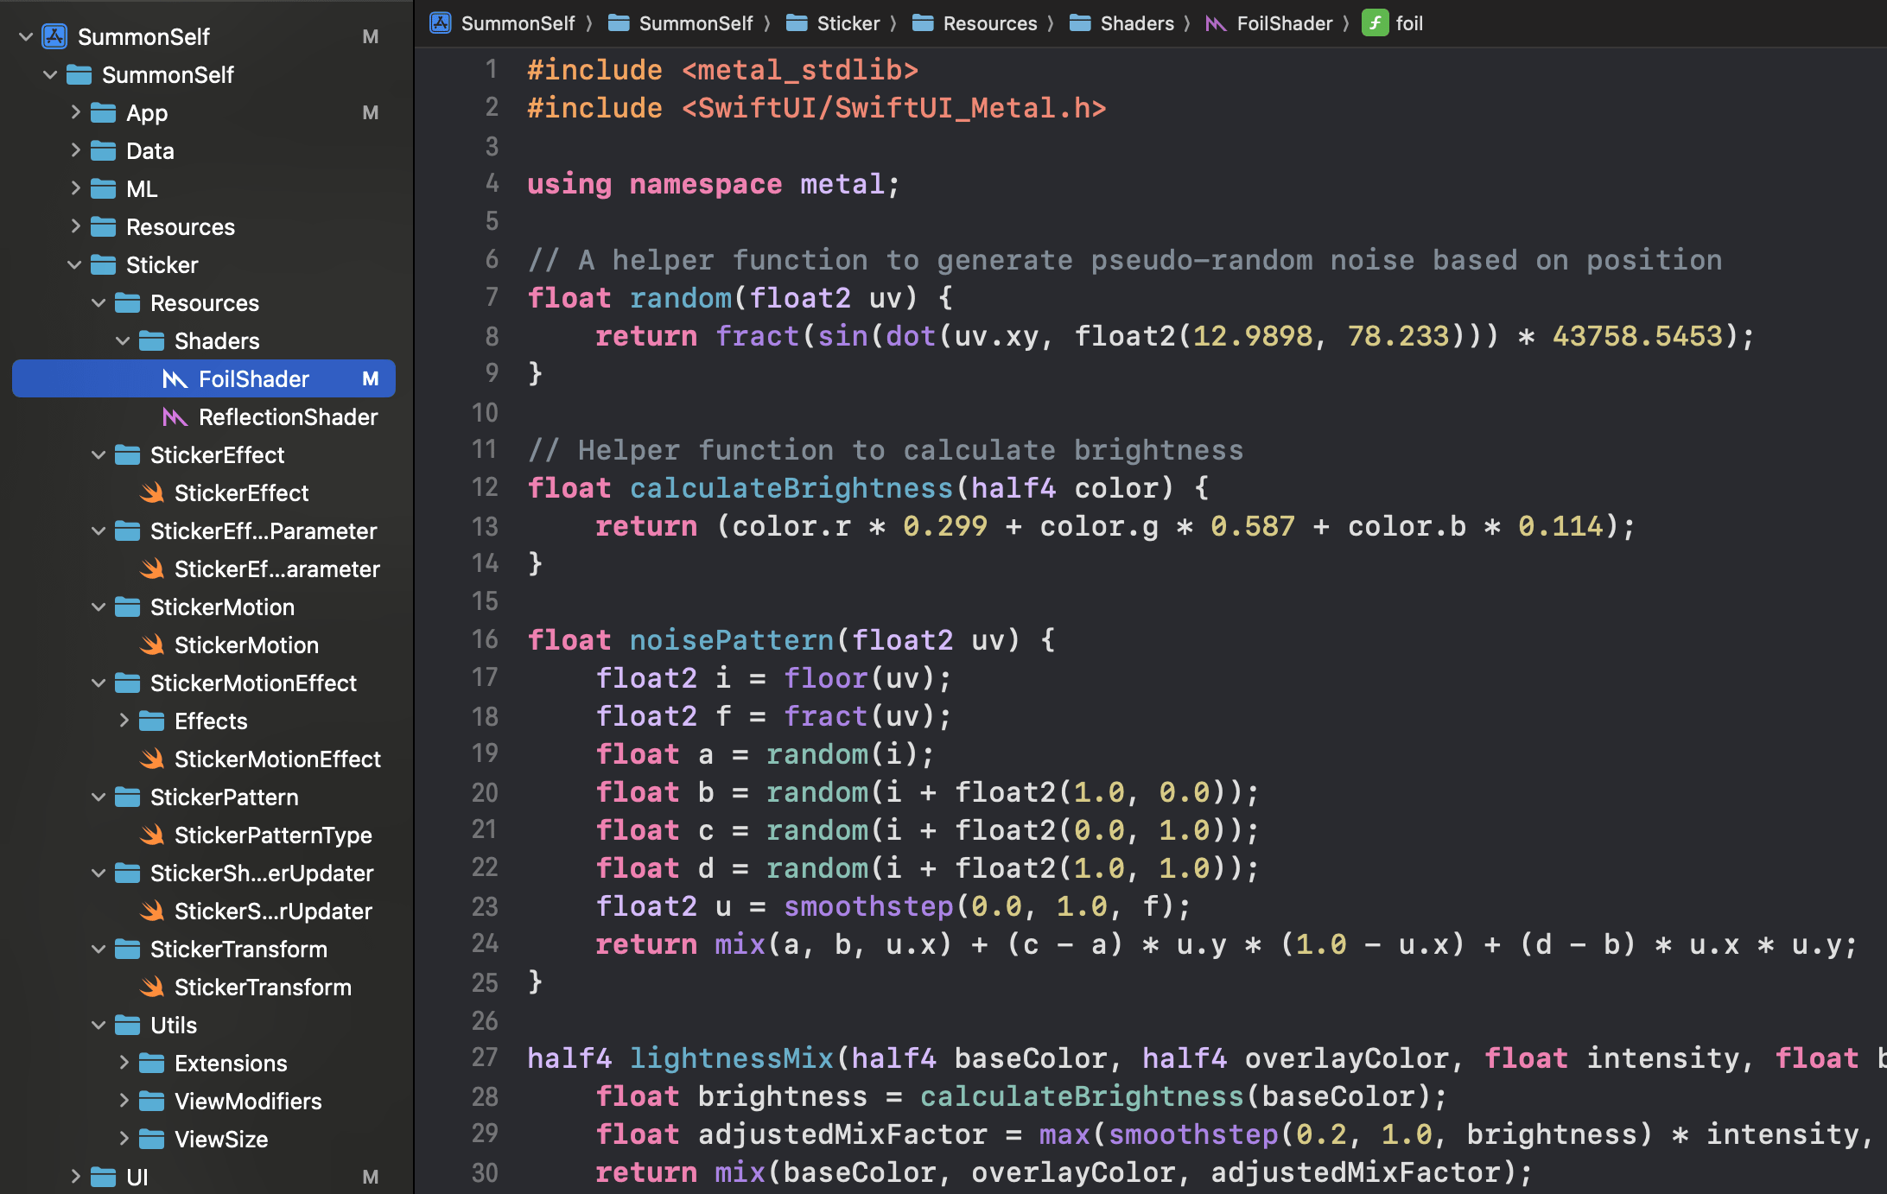Screen dimensions: 1887x1194
Task: Expand the App folder
Action: pos(75,112)
